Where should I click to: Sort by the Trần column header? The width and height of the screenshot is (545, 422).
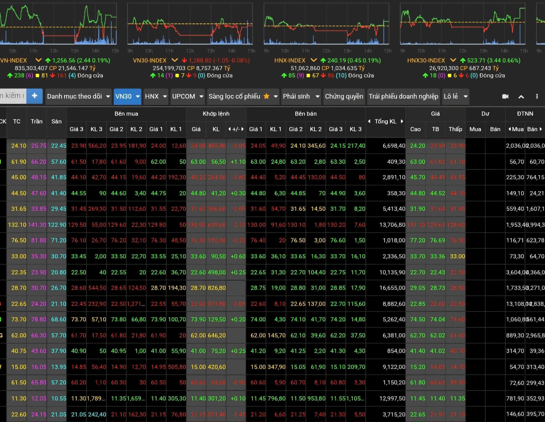pyautogui.click(x=37, y=121)
